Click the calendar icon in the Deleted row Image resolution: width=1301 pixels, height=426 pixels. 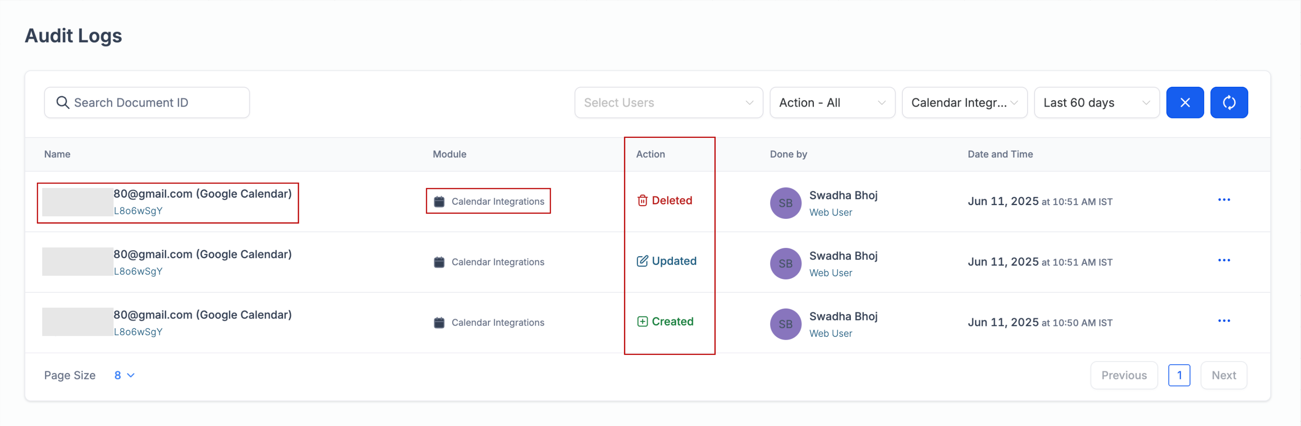point(439,201)
